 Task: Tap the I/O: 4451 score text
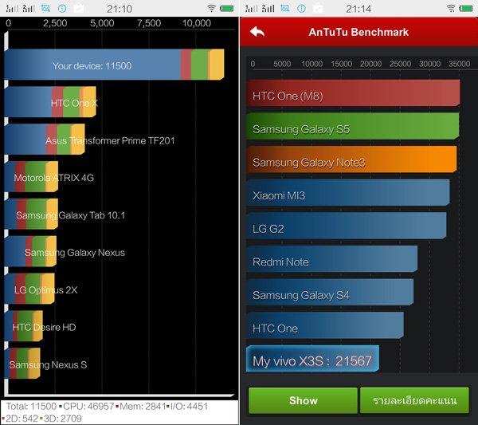189,407
